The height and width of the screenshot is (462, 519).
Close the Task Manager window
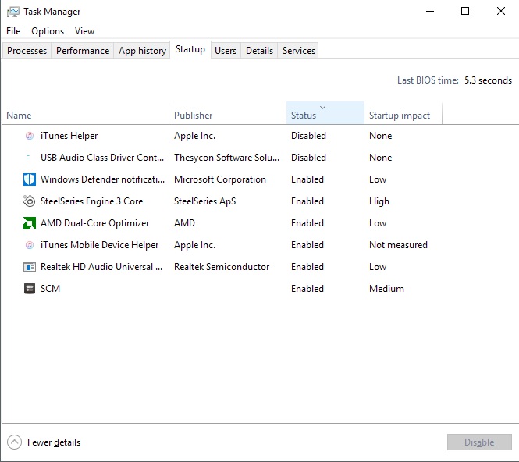point(501,11)
